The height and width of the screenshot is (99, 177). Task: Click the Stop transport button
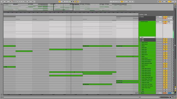click(71, 2)
